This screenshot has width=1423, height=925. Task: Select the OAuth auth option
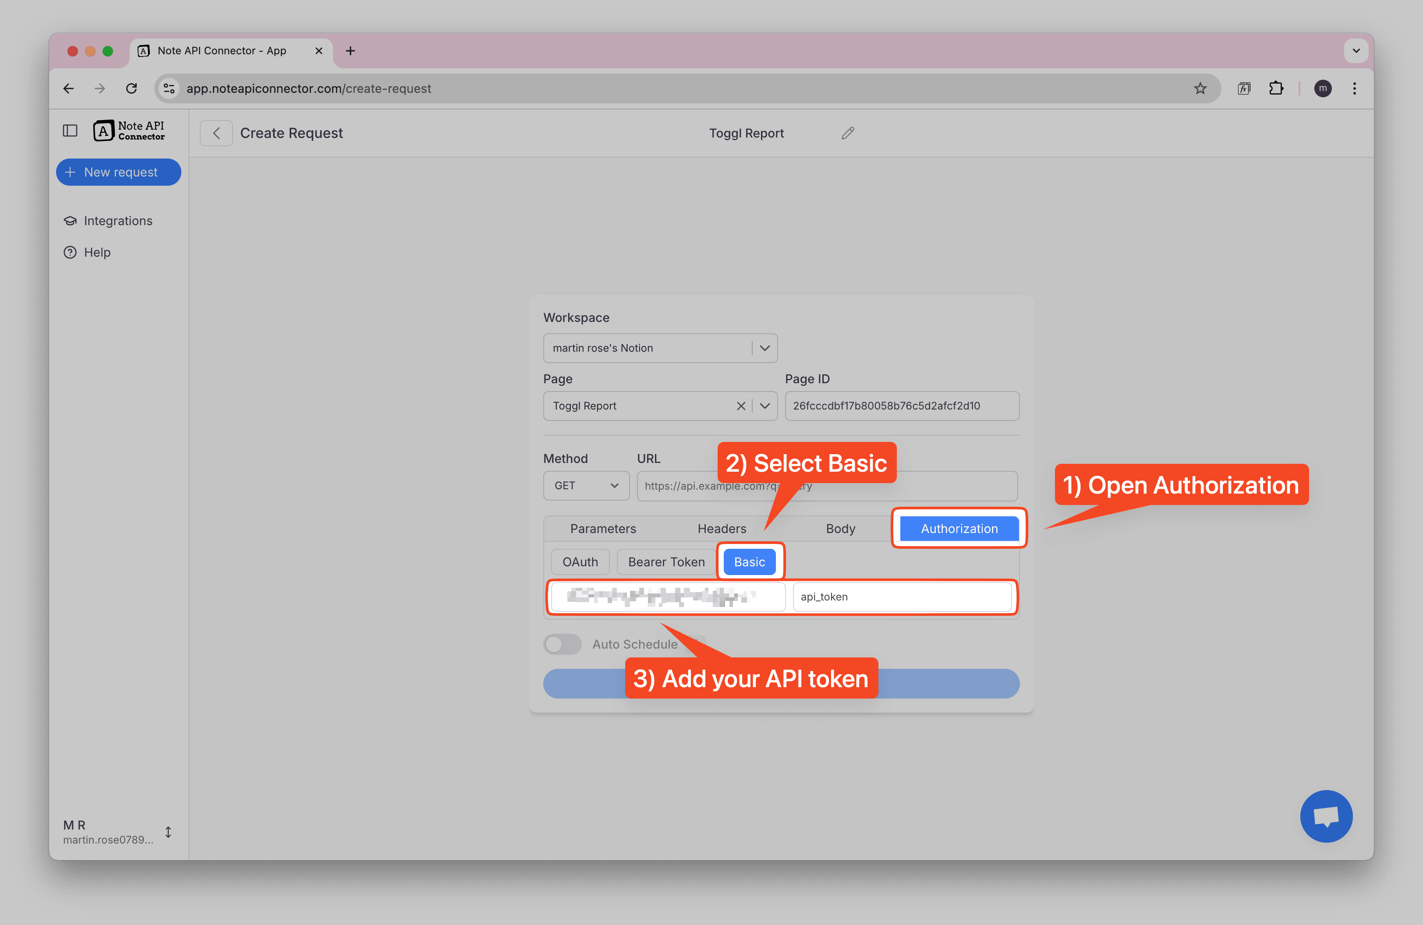tap(579, 561)
